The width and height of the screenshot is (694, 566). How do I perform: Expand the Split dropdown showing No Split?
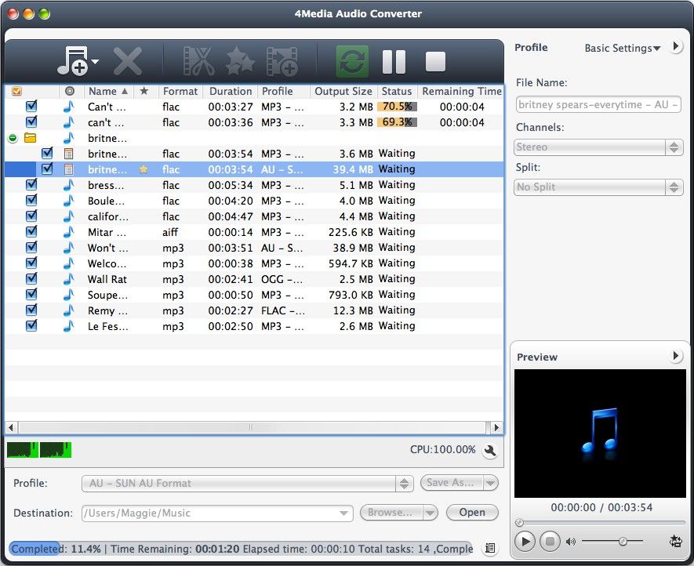pyautogui.click(x=598, y=187)
